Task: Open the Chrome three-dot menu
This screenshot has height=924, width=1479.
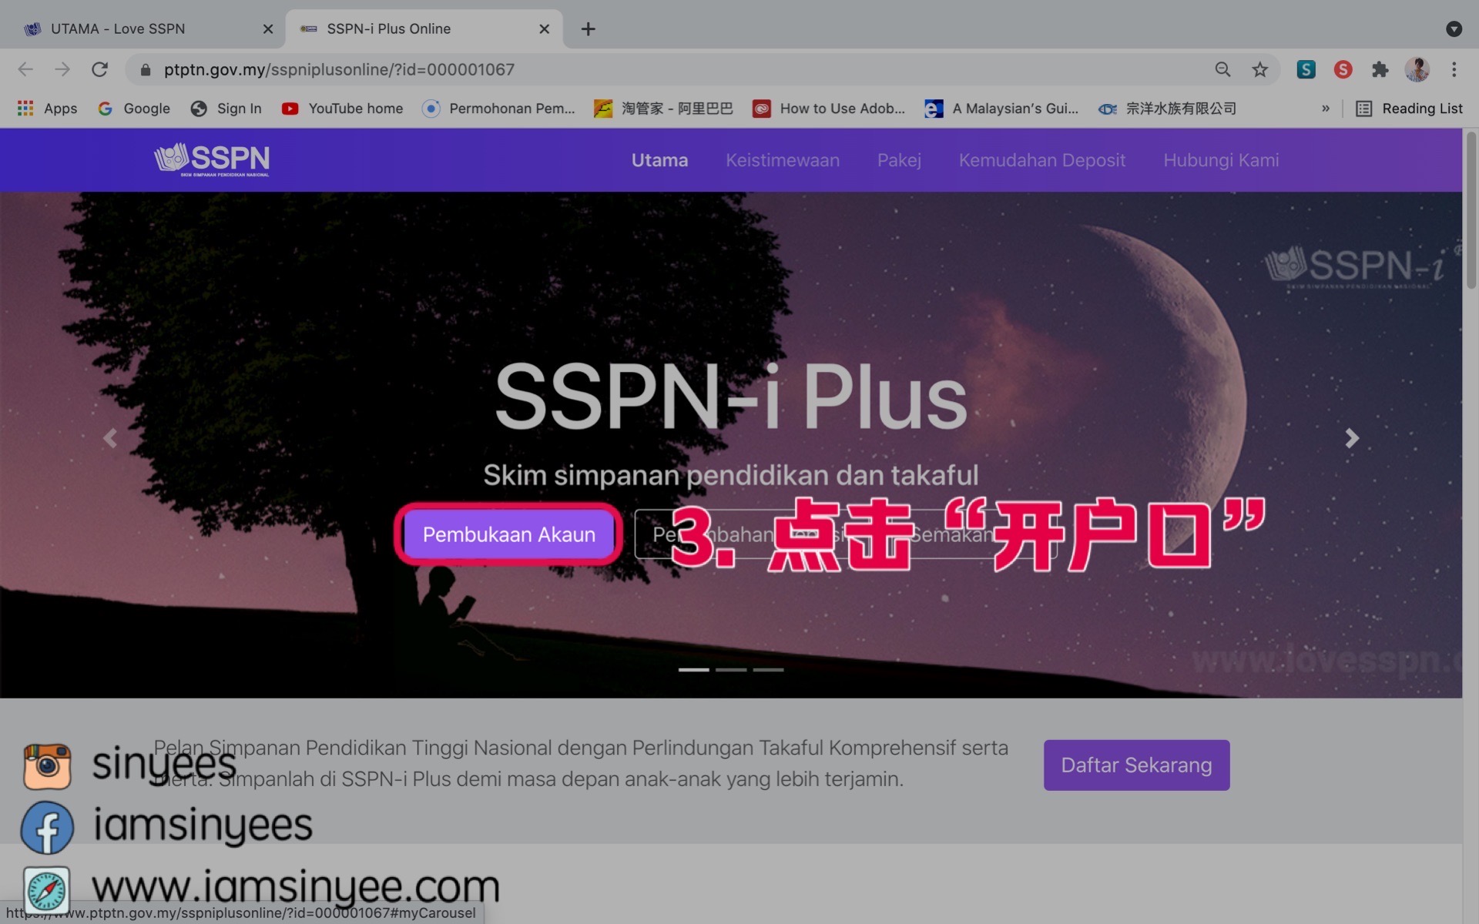Action: click(1454, 69)
